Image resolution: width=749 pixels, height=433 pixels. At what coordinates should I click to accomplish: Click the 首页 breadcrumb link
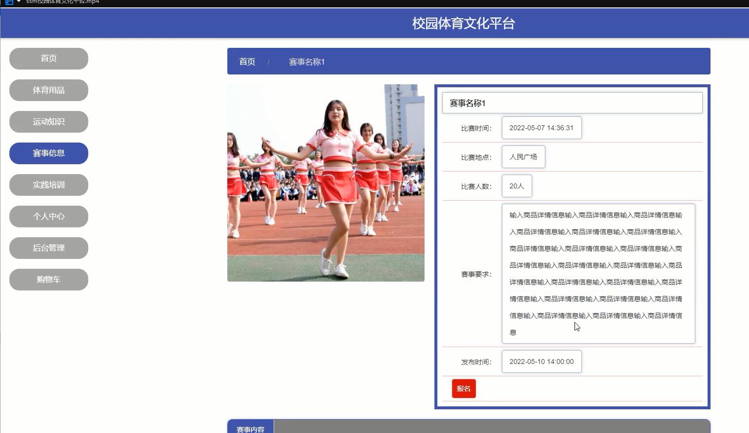click(247, 61)
